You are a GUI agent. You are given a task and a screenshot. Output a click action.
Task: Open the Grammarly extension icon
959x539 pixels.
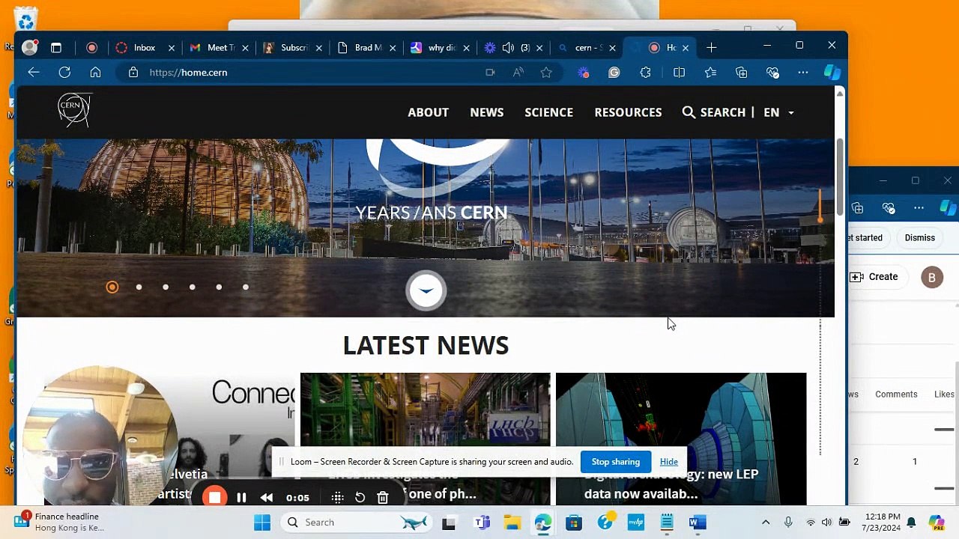(614, 73)
